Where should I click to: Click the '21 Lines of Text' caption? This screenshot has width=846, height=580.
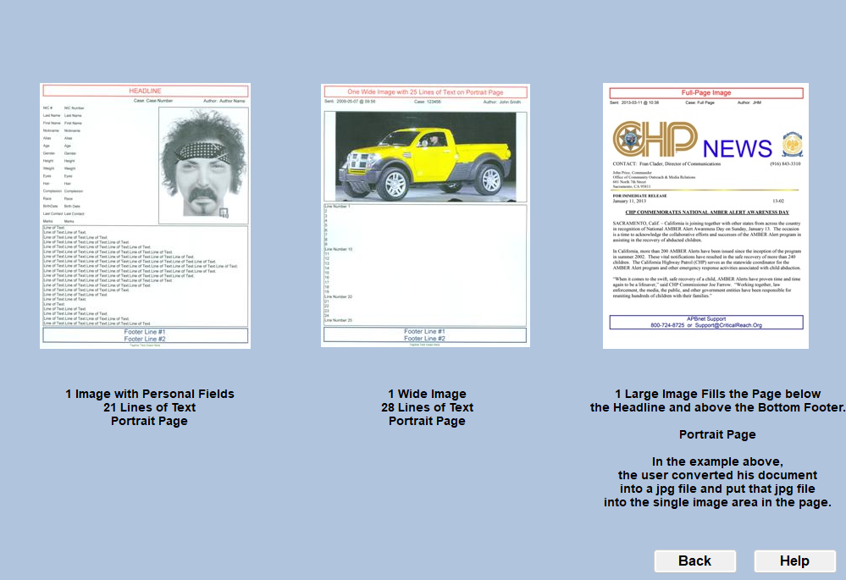click(x=150, y=407)
